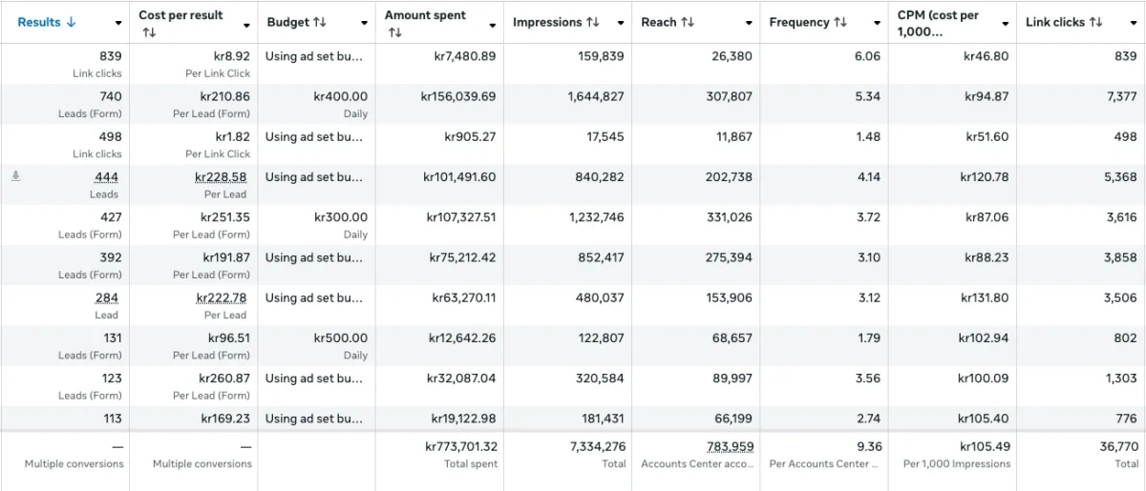Open the Results column dropdown caret
Viewport: 1146px width, 491px height.
[118, 23]
